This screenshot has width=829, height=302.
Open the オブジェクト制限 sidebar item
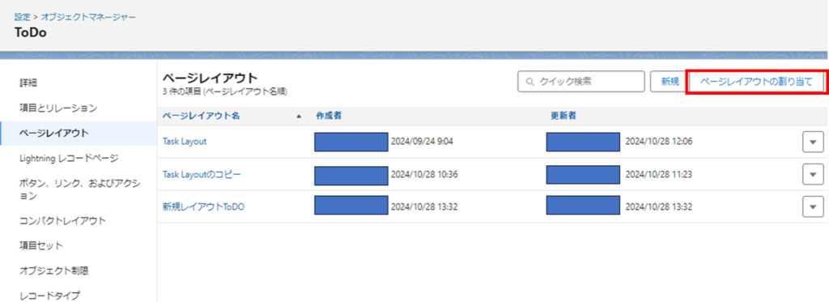click(54, 270)
